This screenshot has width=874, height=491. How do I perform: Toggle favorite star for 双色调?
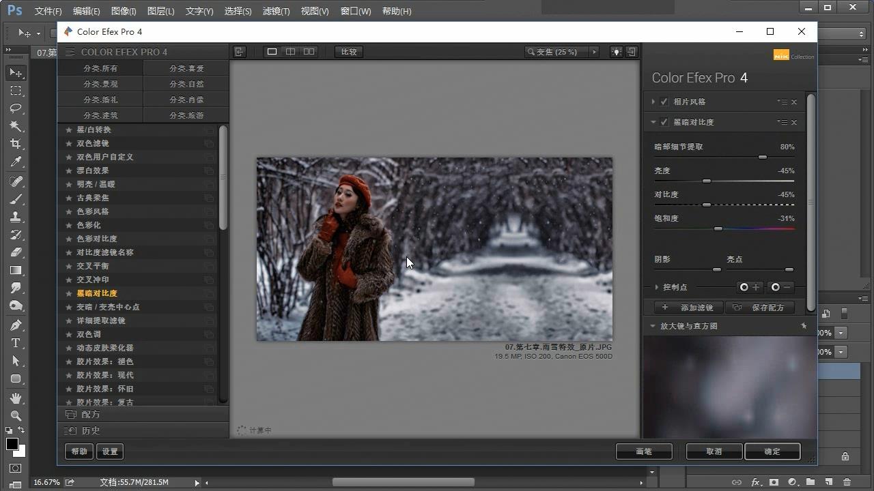pos(69,334)
